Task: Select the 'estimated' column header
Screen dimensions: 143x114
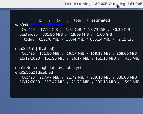Action: click(x=101, y=20)
